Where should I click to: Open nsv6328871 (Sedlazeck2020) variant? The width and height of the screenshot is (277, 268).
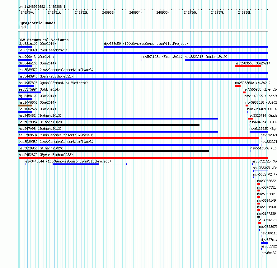pos(143,53)
